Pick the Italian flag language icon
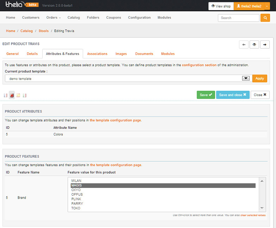The width and height of the screenshot is (276, 228). [x=25, y=95]
